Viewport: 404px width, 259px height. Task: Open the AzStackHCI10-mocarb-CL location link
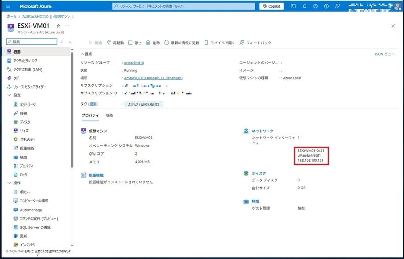[154, 78]
